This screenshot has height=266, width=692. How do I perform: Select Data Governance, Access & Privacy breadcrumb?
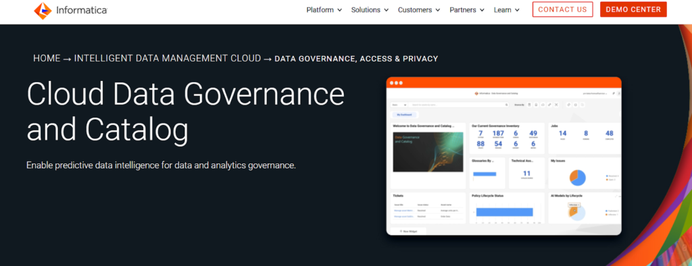point(356,59)
